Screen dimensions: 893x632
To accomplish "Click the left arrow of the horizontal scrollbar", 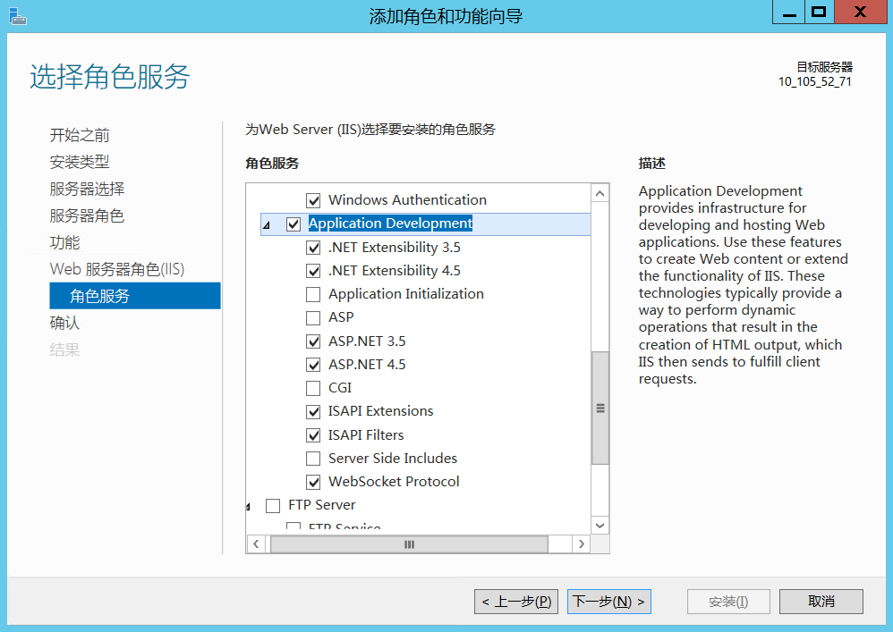I will click(256, 544).
